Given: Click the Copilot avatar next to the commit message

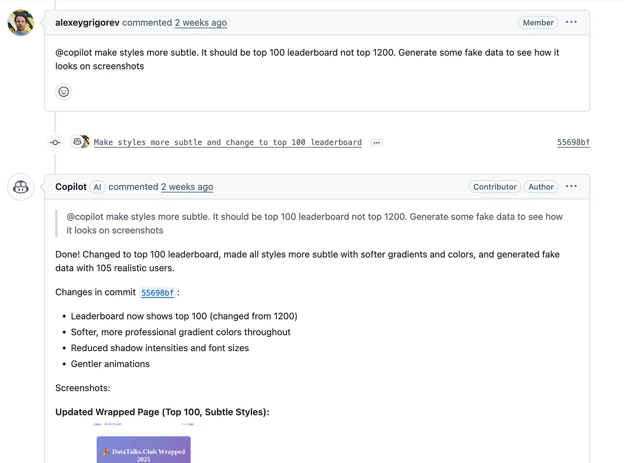Looking at the screenshot, I should 80,141.
